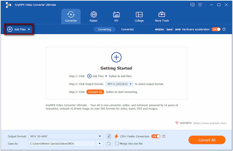Switch to the Collage tab
The image size is (233, 151).
point(139,17)
